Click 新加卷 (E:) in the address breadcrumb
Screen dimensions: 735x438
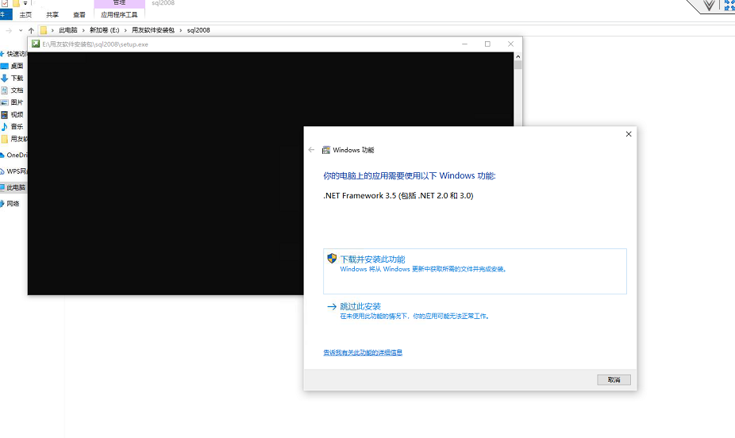click(105, 30)
